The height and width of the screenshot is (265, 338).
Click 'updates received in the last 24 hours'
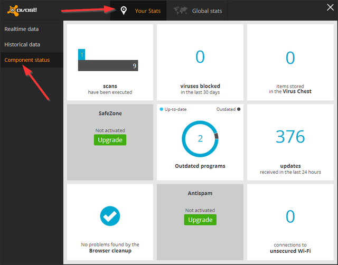[x=290, y=169]
